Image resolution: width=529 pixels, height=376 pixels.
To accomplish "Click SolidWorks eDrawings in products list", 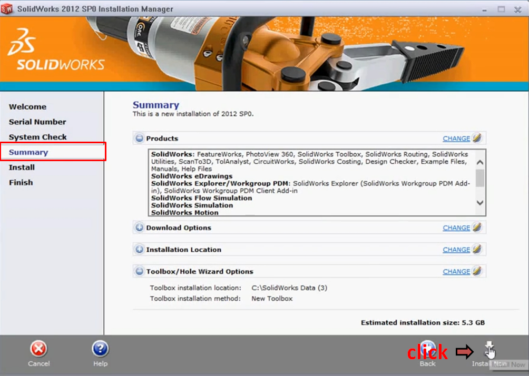I will point(192,176).
